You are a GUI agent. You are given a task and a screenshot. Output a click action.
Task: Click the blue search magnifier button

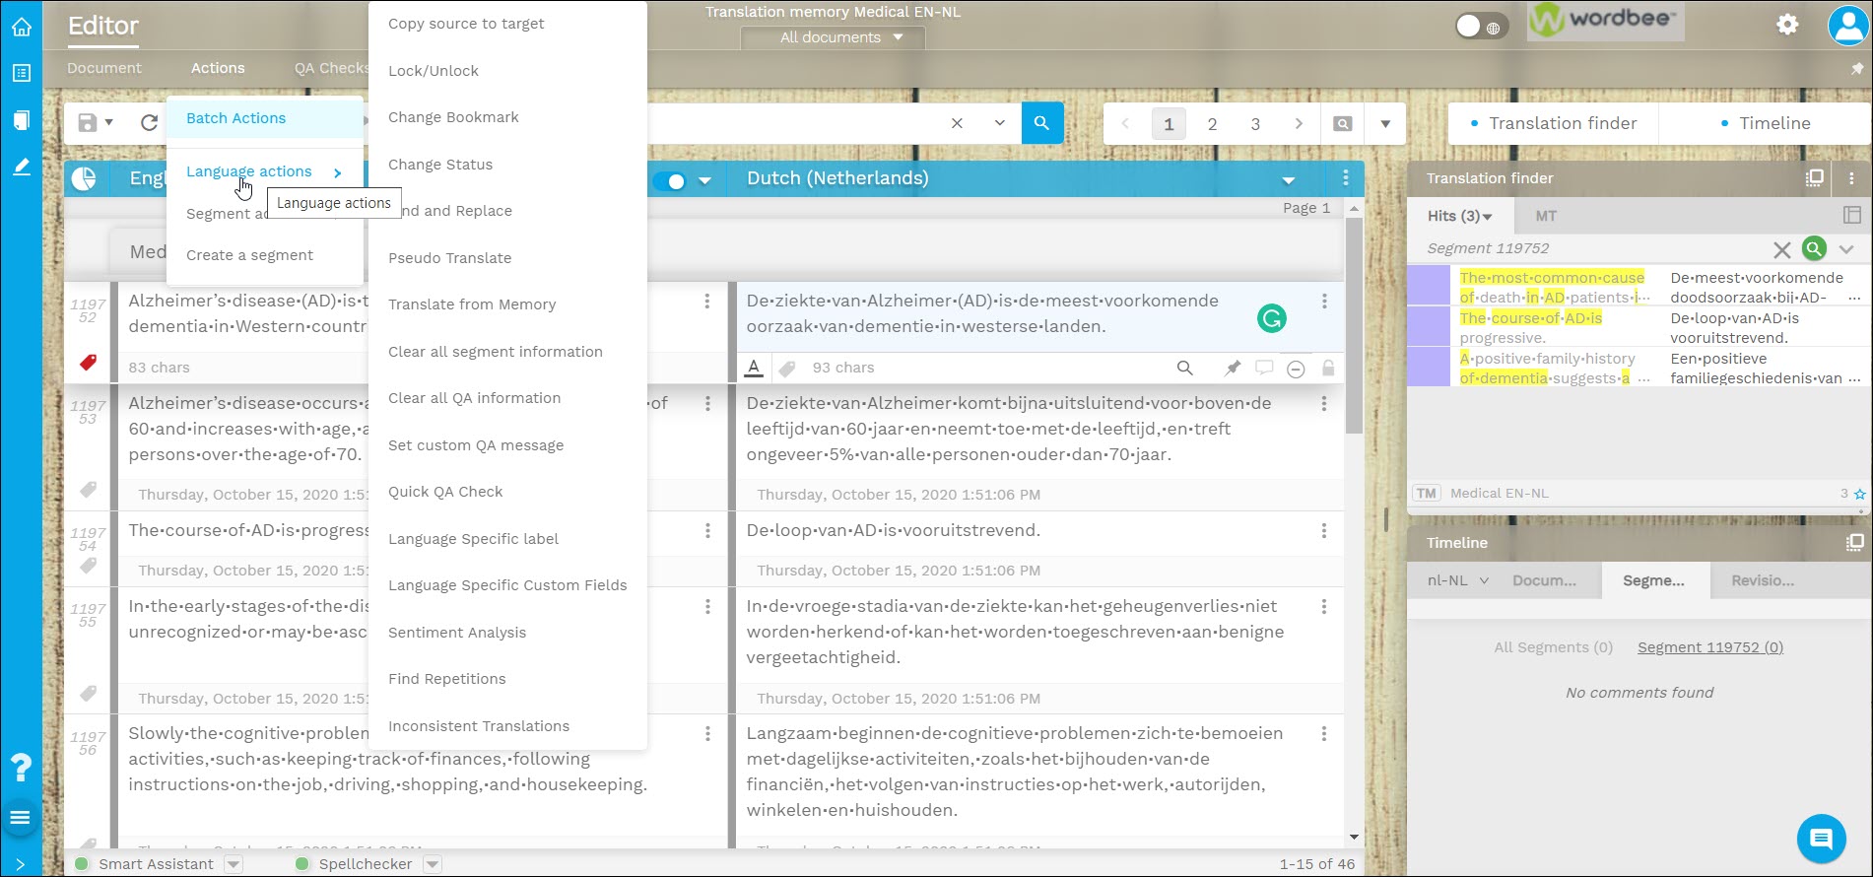[1041, 123]
